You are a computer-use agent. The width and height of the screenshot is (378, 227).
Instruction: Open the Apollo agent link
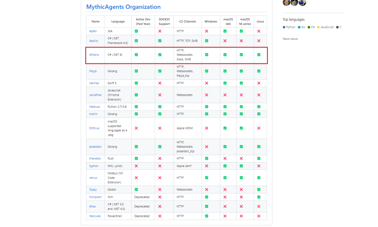[93, 41]
